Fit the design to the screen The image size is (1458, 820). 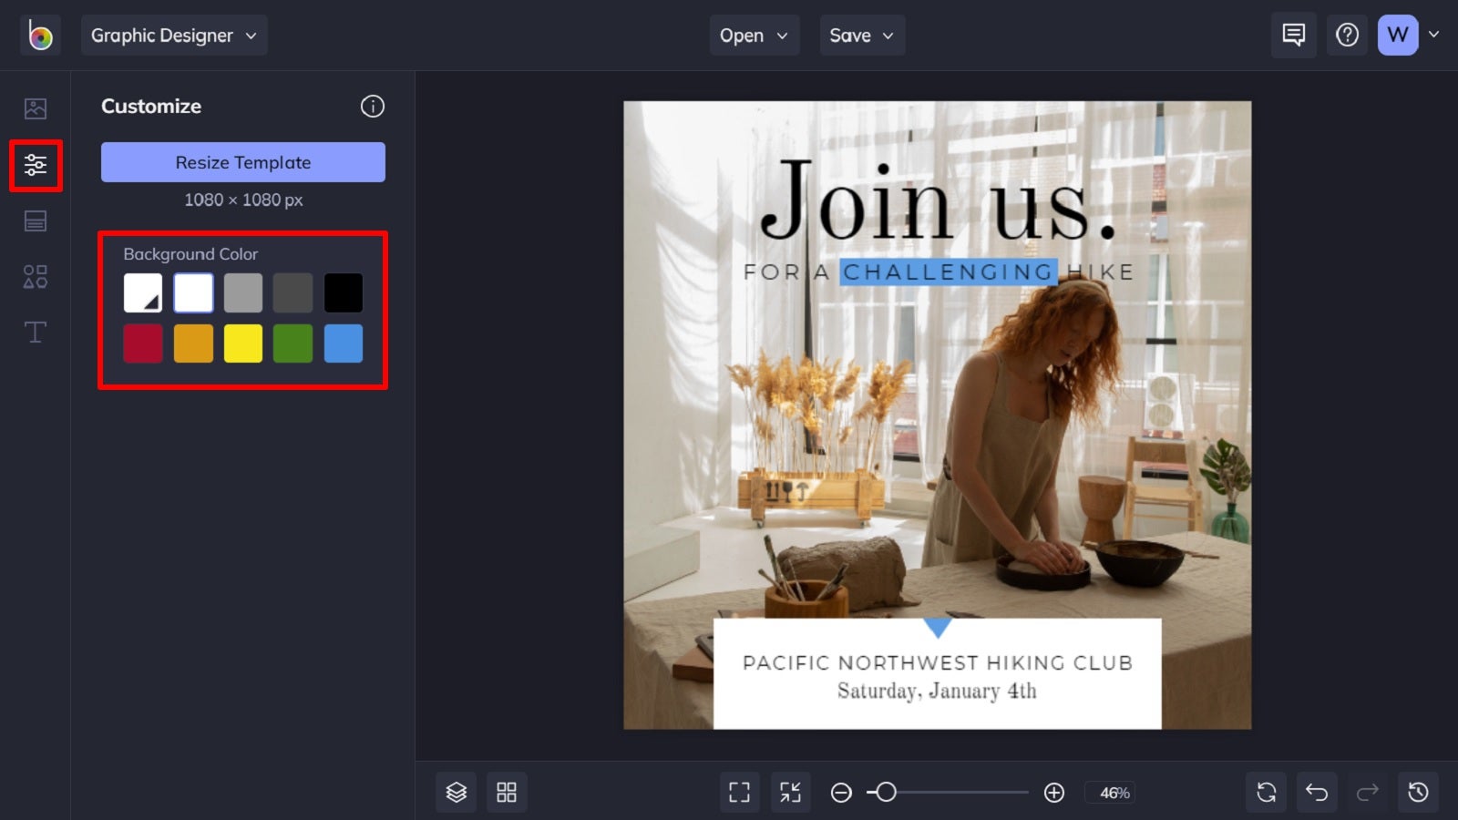point(791,792)
